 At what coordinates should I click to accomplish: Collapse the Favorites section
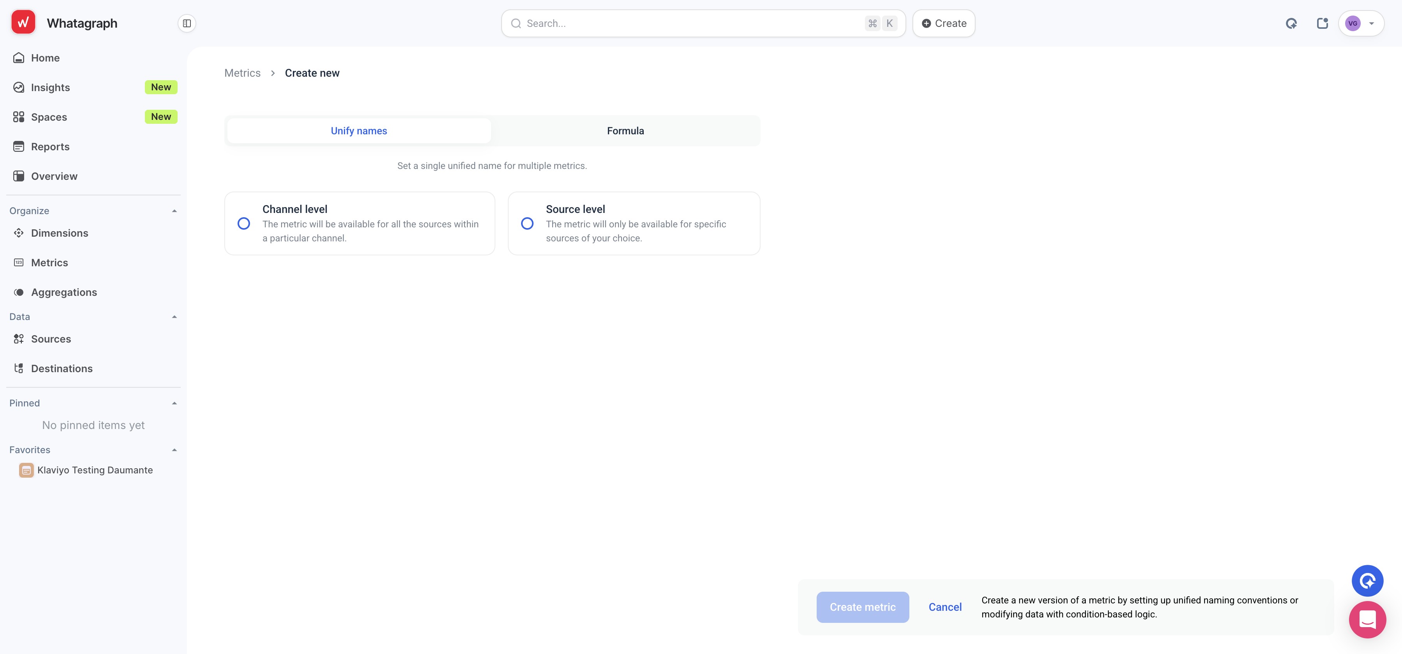[x=174, y=450]
